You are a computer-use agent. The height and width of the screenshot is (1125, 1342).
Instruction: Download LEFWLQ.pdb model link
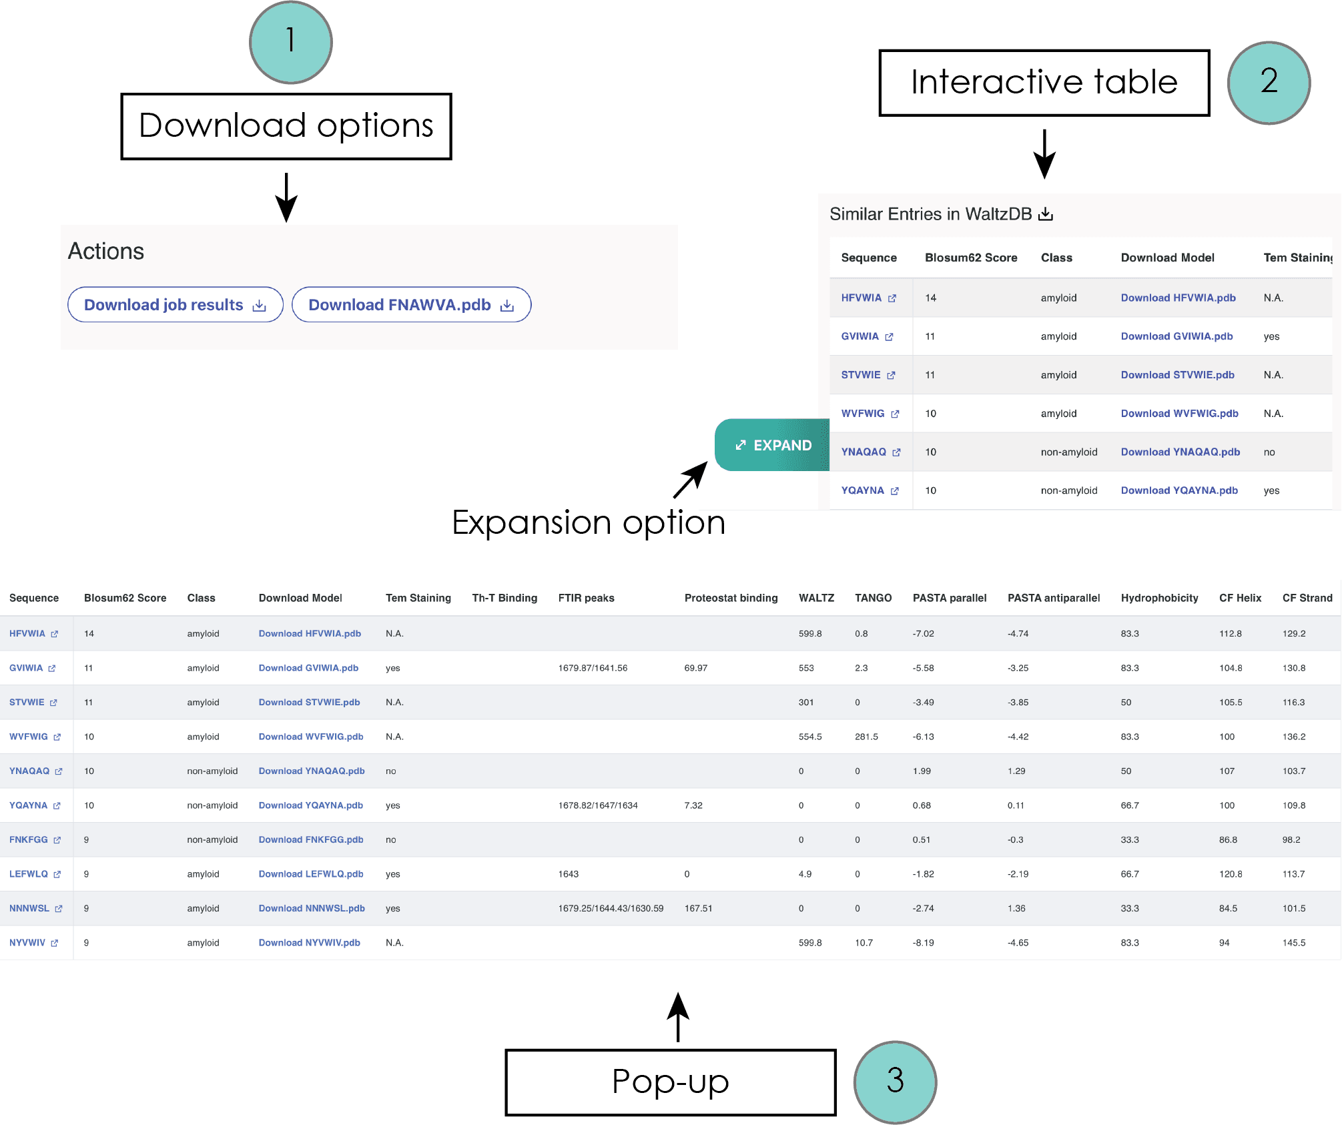coord(311,874)
